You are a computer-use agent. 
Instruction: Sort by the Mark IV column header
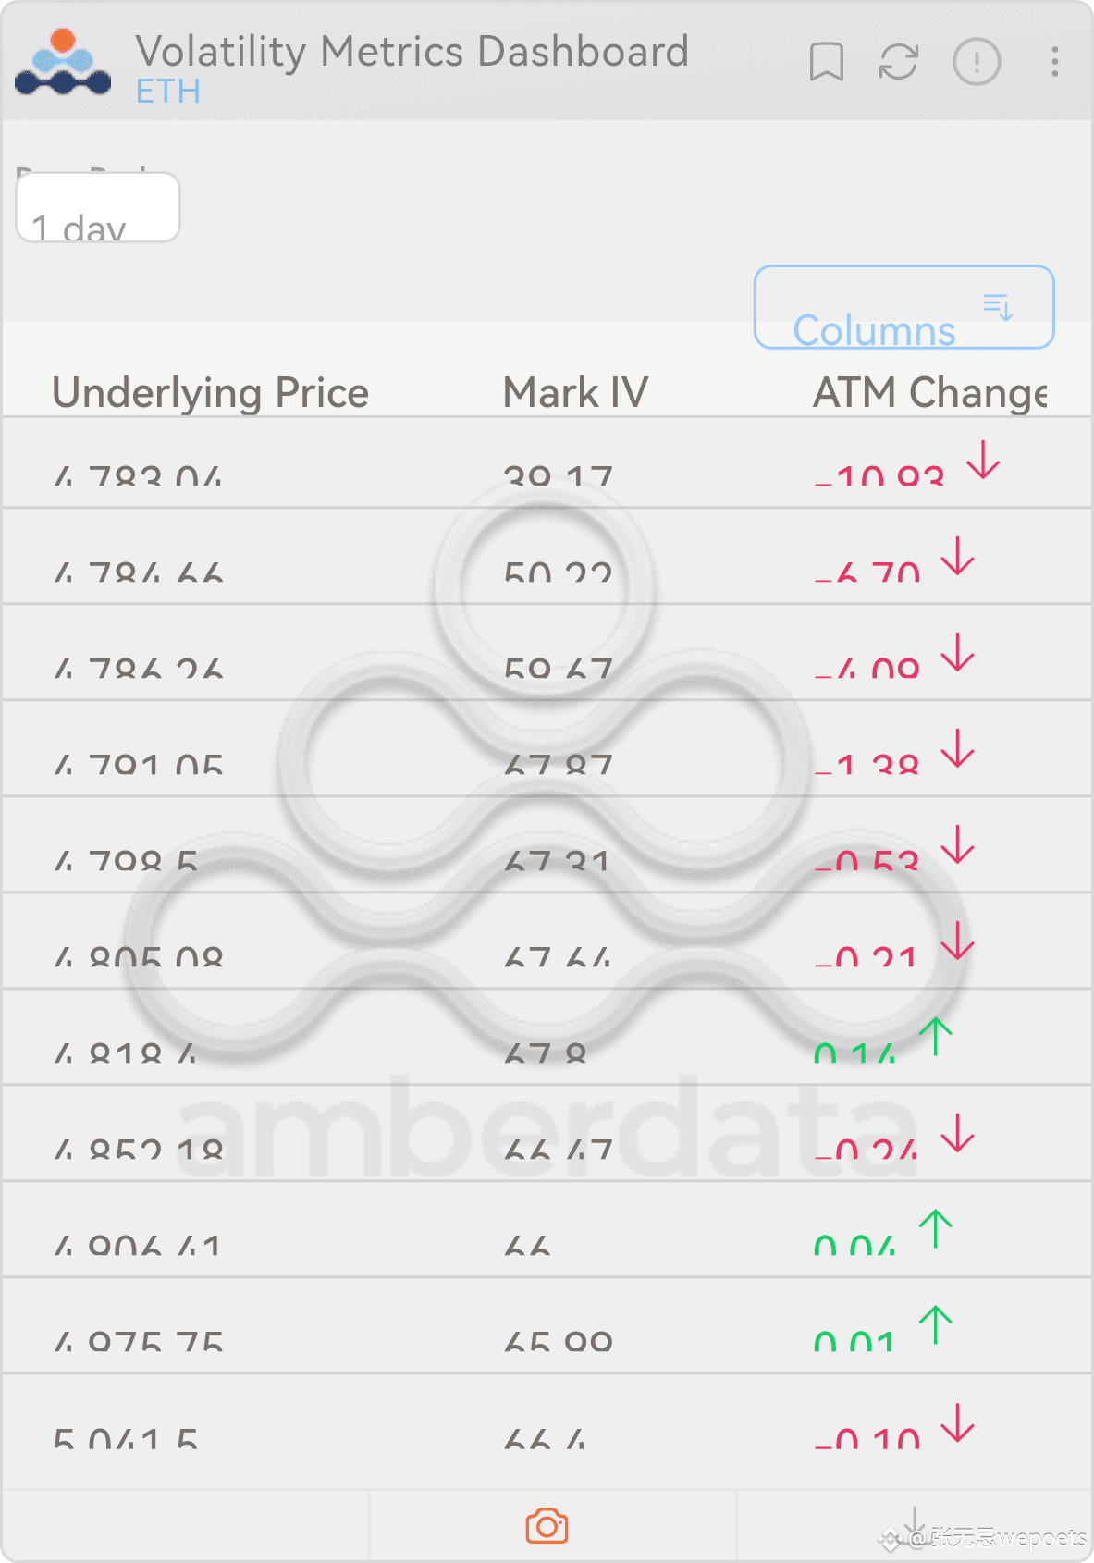(x=575, y=392)
